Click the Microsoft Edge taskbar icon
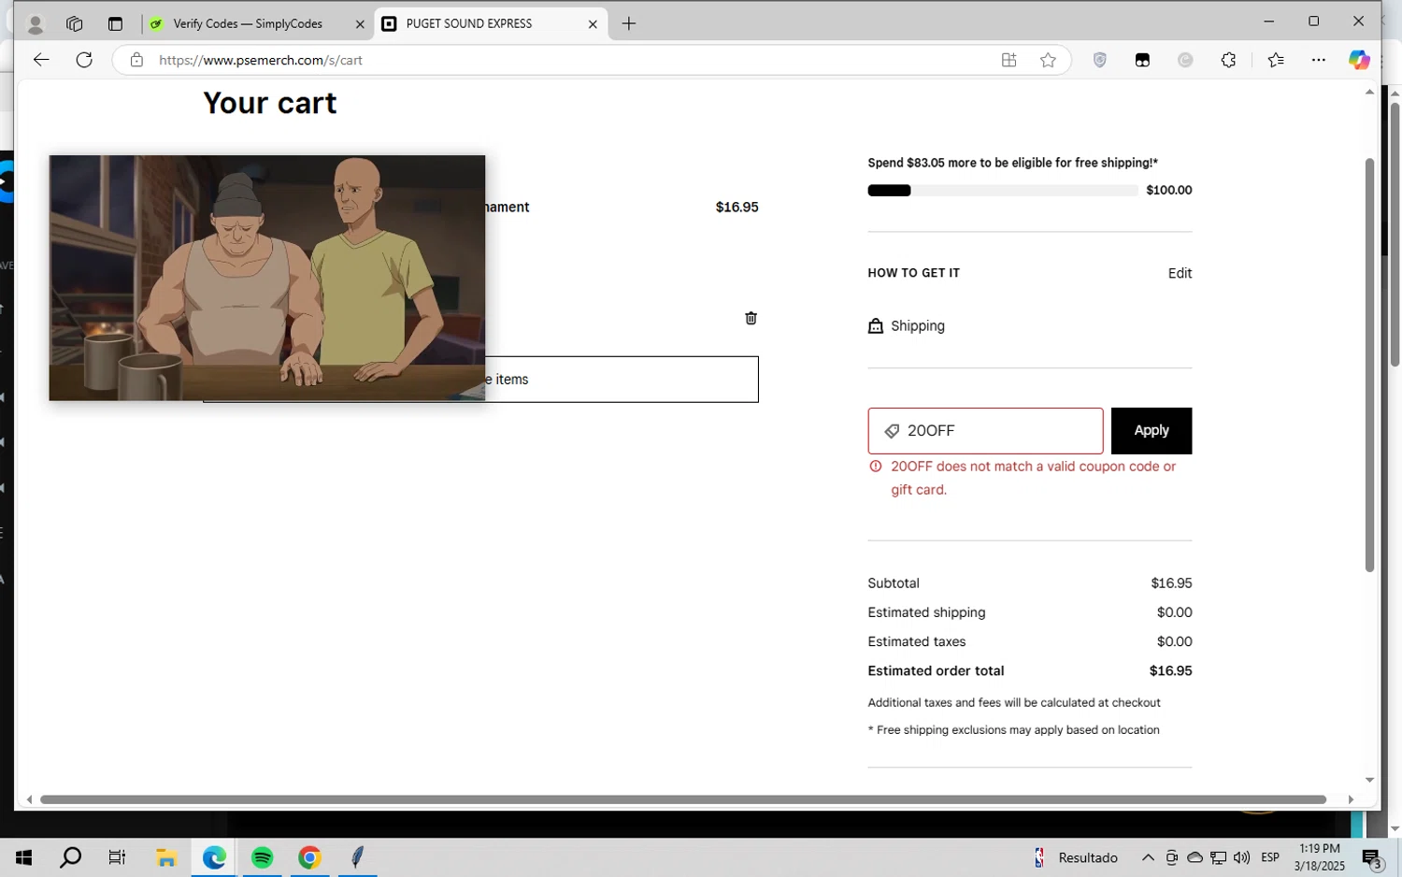The height and width of the screenshot is (877, 1402). tap(214, 857)
